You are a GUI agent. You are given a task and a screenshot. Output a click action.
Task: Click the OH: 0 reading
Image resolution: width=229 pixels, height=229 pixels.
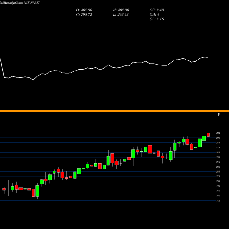click(154, 14)
